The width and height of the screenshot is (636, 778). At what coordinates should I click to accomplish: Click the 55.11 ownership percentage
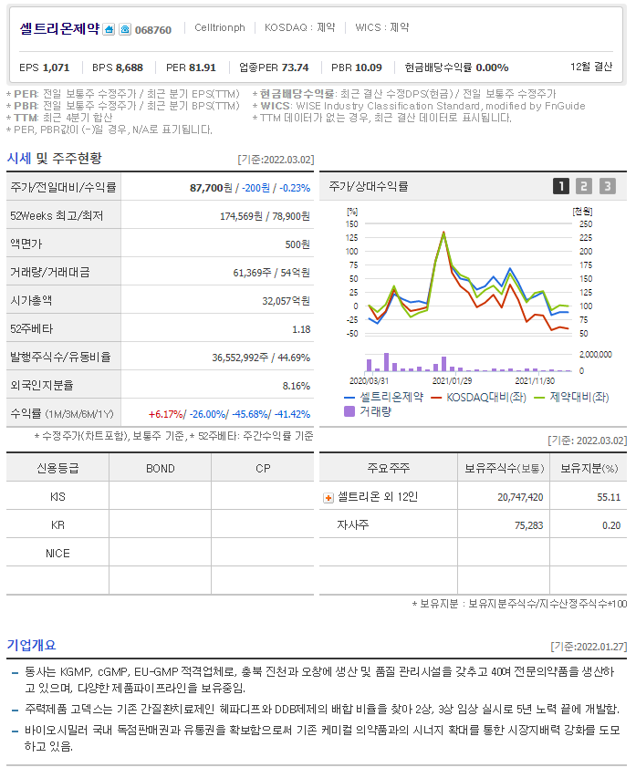tap(609, 497)
